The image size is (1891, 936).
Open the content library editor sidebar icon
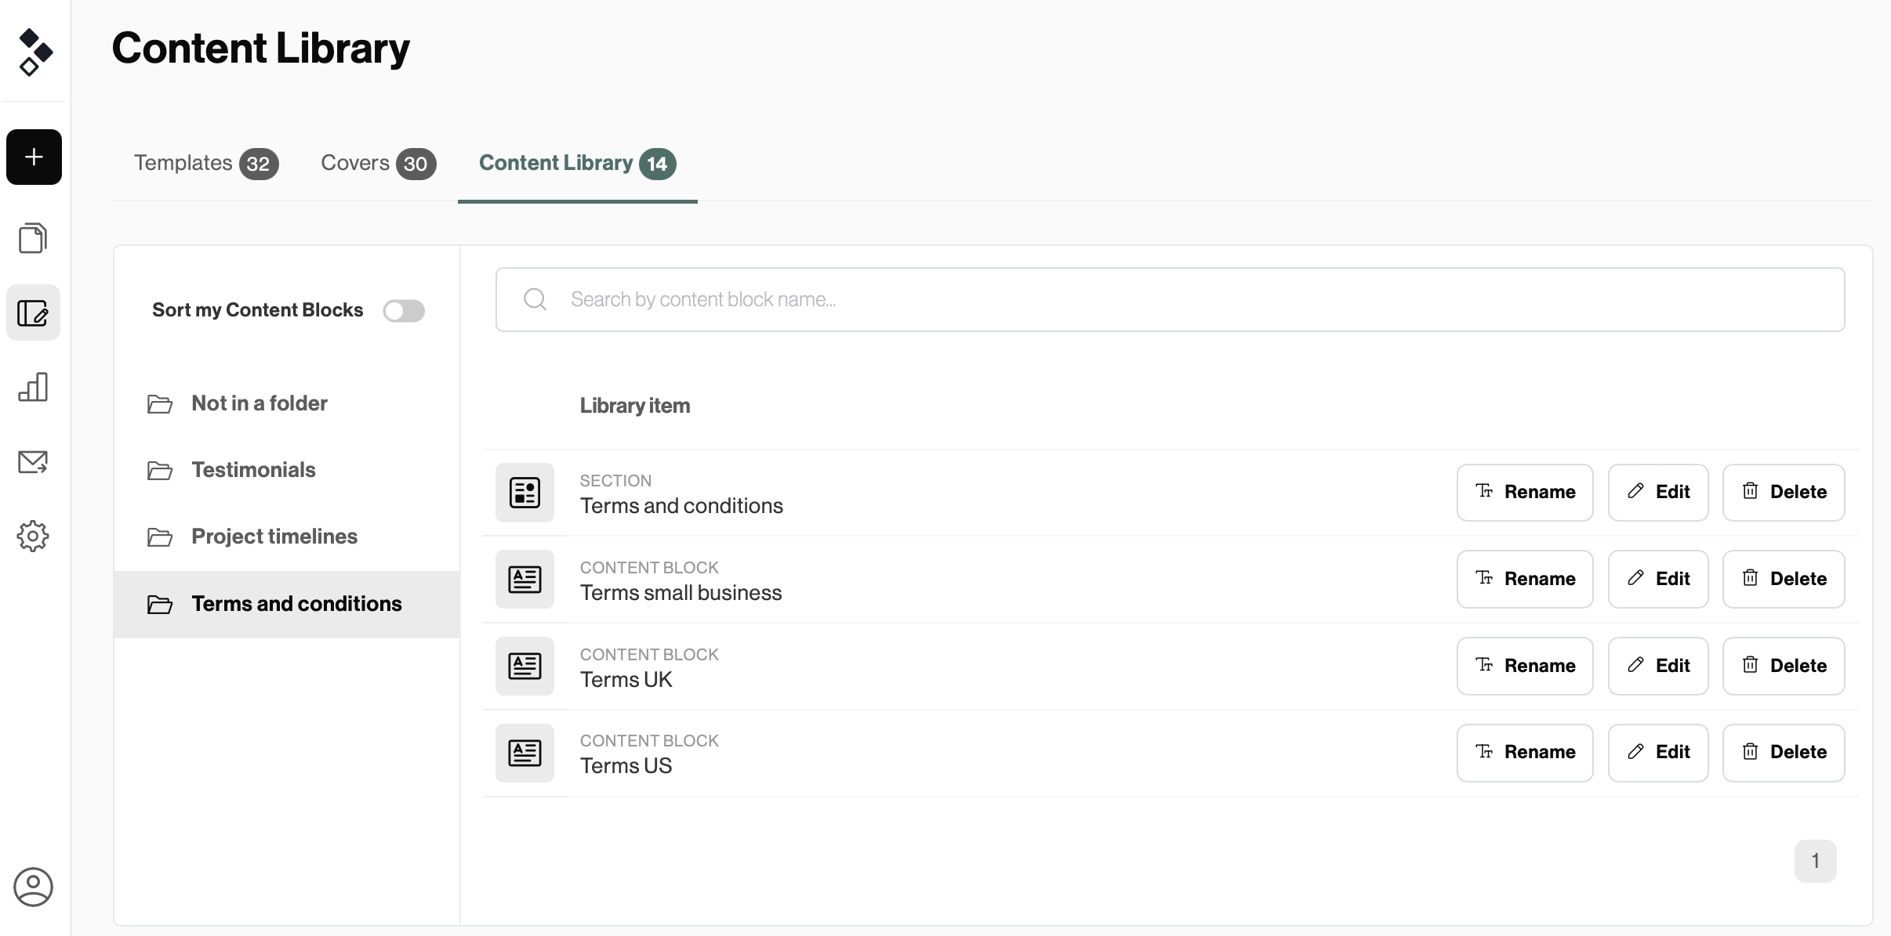tap(33, 313)
